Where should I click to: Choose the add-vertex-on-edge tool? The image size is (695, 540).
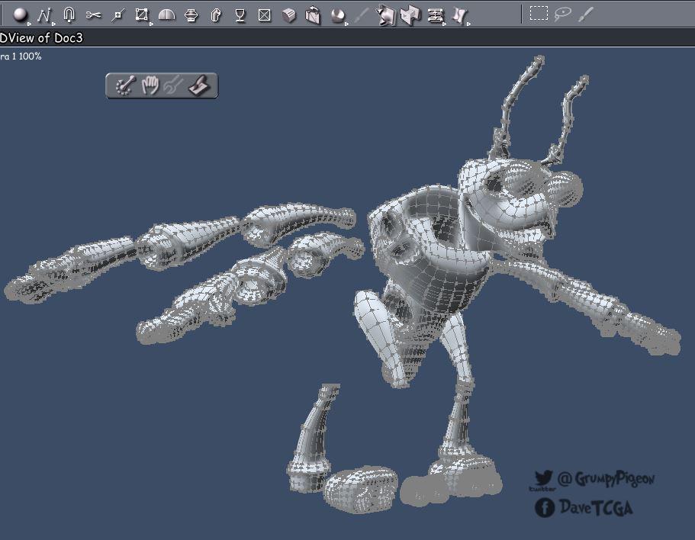click(117, 15)
